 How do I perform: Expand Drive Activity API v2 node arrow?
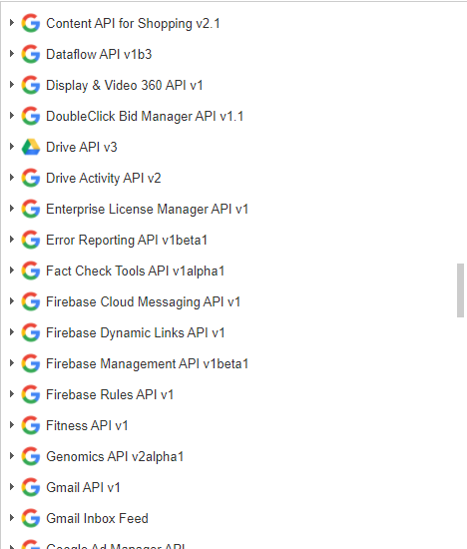pos(12,178)
